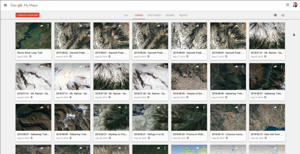The height and width of the screenshot is (154, 300).
Task: Click the title '2019-08-02 - Gannett Peak'
Action: (72, 53)
